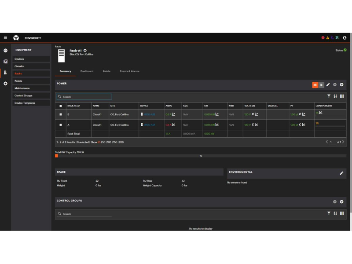Image resolution: width=352 pixels, height=264 pixels.
Task: Open the Events & Alarms tab
Action: coord(129,71)
